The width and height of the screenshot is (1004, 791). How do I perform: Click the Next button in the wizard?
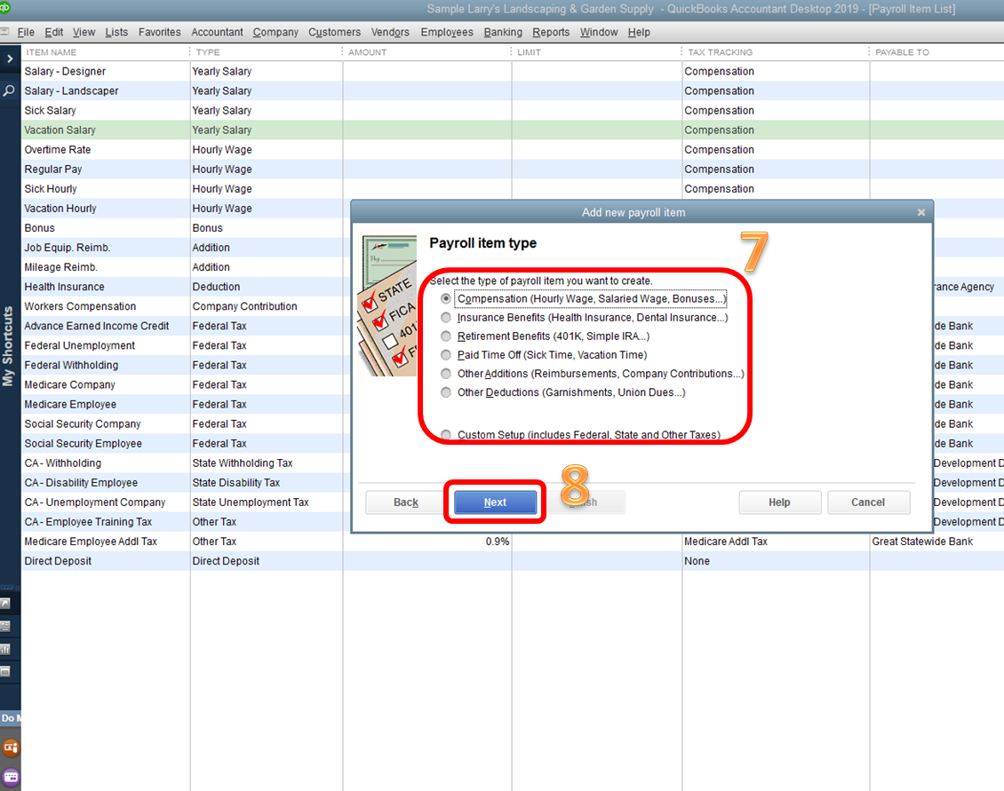(495, 502)
